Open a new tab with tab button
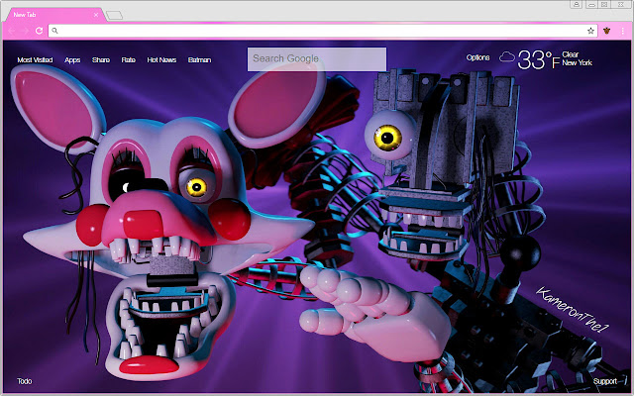Image resolution: width=634 pixels, height=396 pixels. coord(115,16)
